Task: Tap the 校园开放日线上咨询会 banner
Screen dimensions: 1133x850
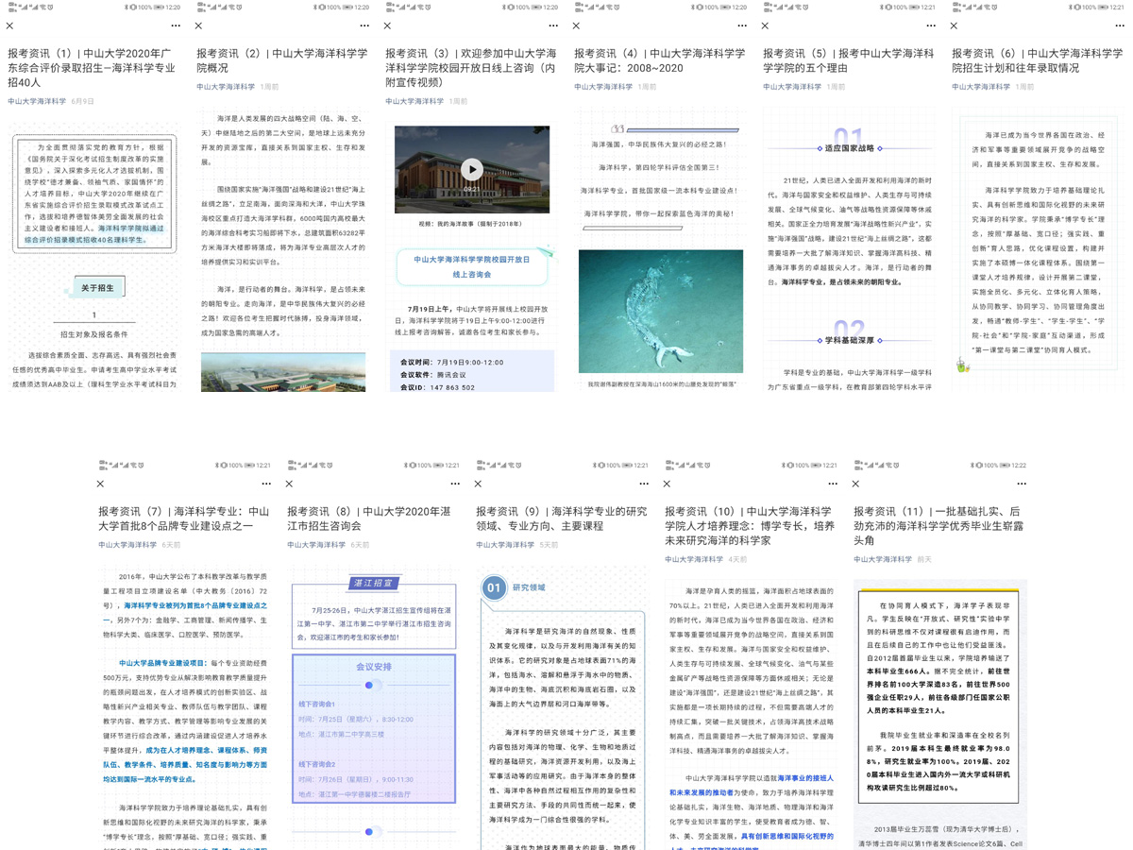Action: (472, 266)
